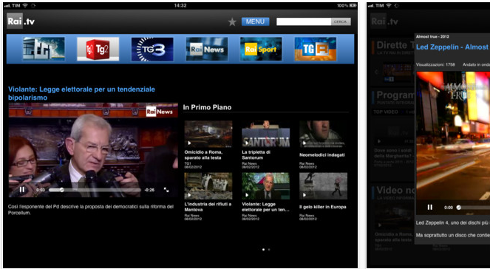490x269 pixels.
Task: Click the Rai.tv logo
Action: coord(21,21)
